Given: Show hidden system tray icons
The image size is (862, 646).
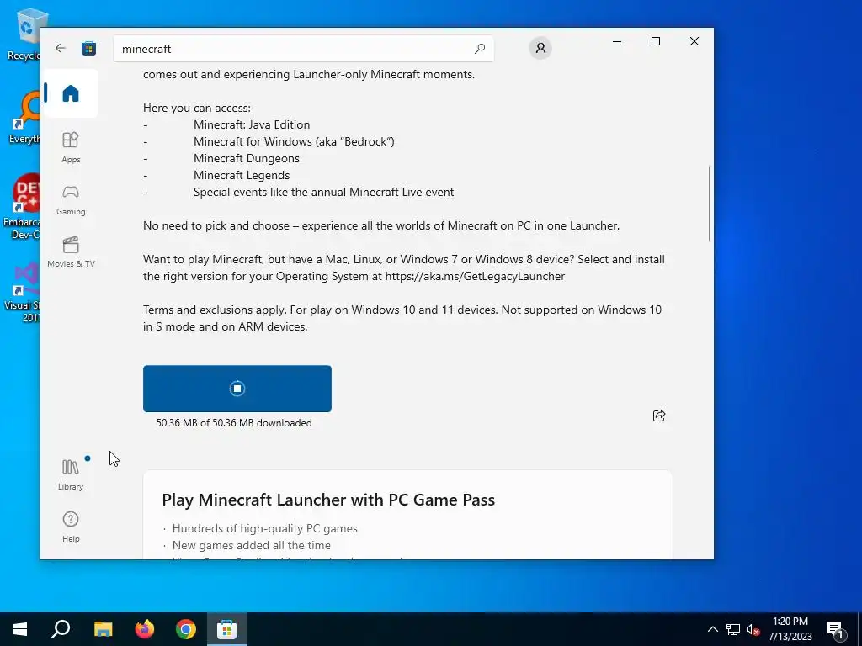Looking at the screenshot, I should pos(712,629).
